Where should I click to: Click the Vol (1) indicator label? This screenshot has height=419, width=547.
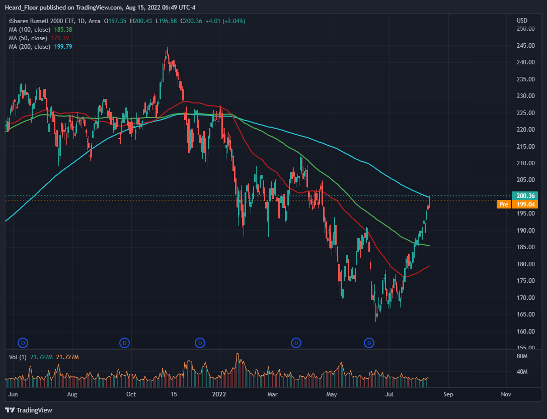(x=18, y=357)
